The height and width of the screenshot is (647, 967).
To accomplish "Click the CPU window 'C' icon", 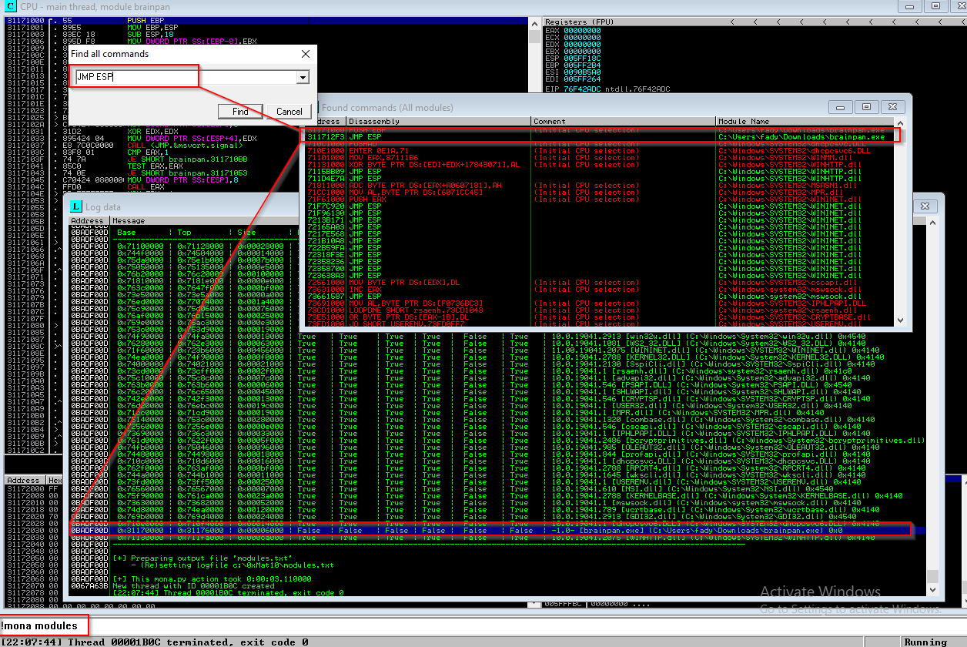I will [x=11, y=7].
